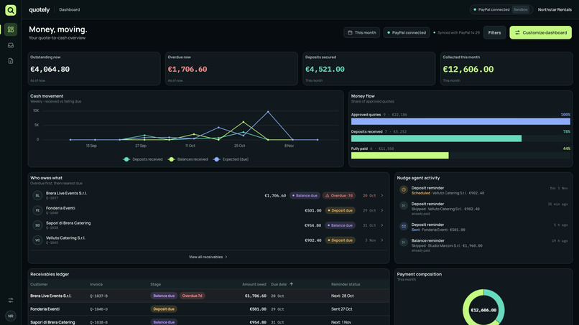Toggle Balances received legend series
Viewport: 579px width, 325px height.
[x=188, y=159]
